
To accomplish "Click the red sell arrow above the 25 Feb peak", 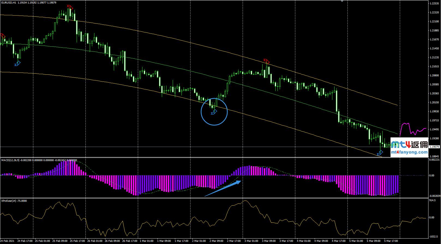I will pos(70,7).
